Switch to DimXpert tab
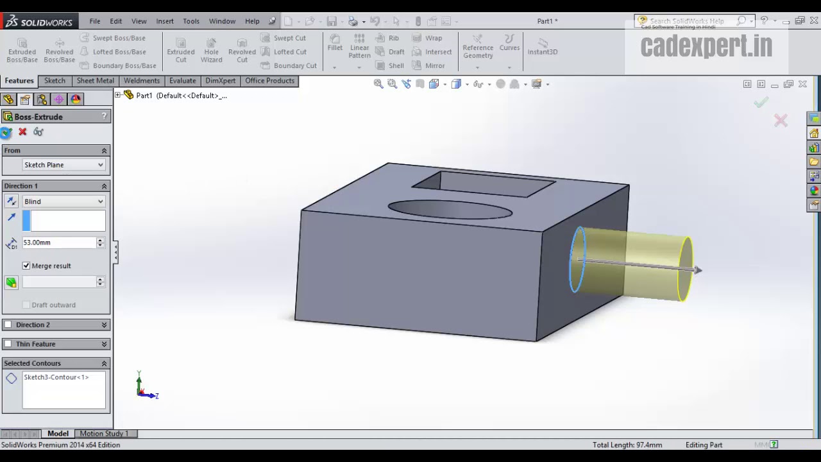Viewport: 821px width, 462px height. pos(221,81)
